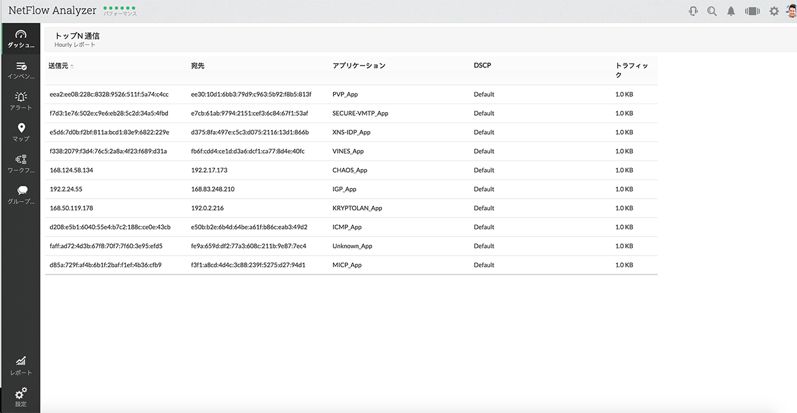
Task: Select source IP 168.124.58.134
Action: [71, 170]
